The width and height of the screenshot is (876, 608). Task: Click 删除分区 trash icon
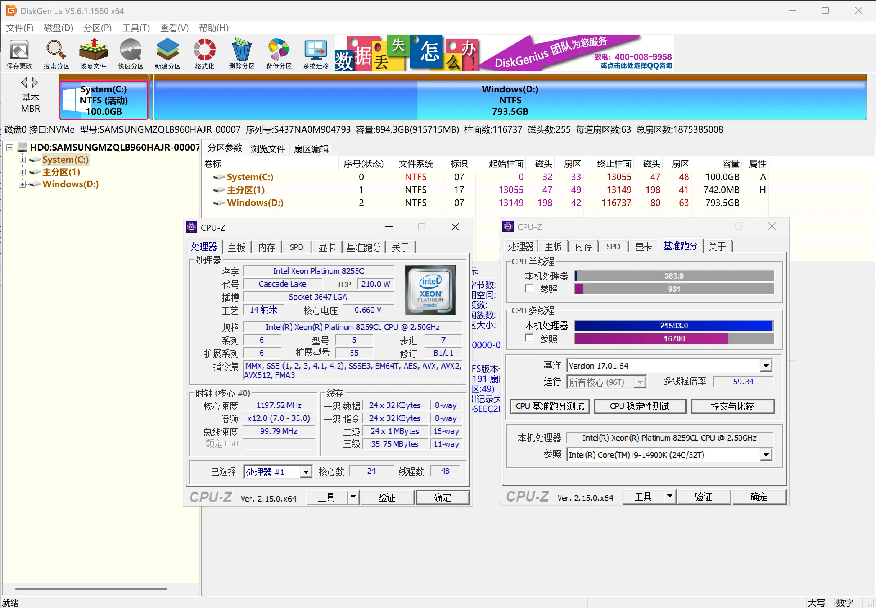[x=241, y=54]
